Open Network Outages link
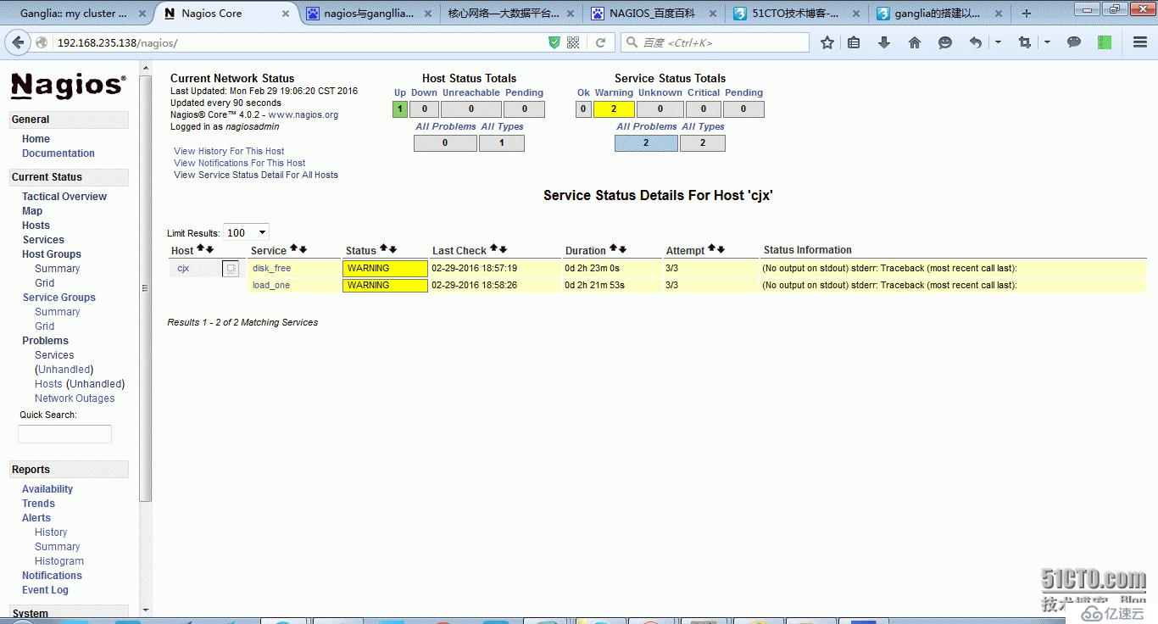Image resolution: width=1158 pixels, height=624 pixels. (x=75, y=398)
